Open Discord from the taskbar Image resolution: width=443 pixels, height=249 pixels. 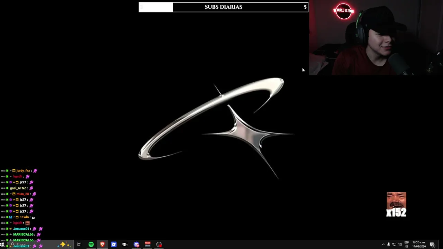(x=136, y=245)
